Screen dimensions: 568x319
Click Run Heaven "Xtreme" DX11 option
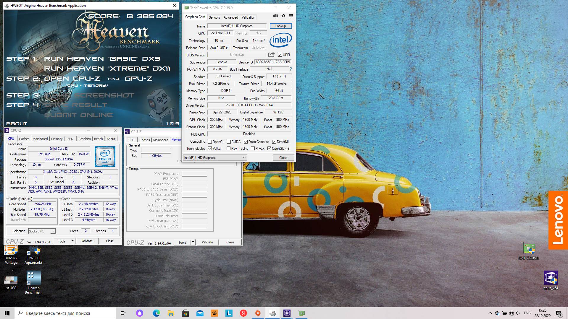click(x=107, y=69)
